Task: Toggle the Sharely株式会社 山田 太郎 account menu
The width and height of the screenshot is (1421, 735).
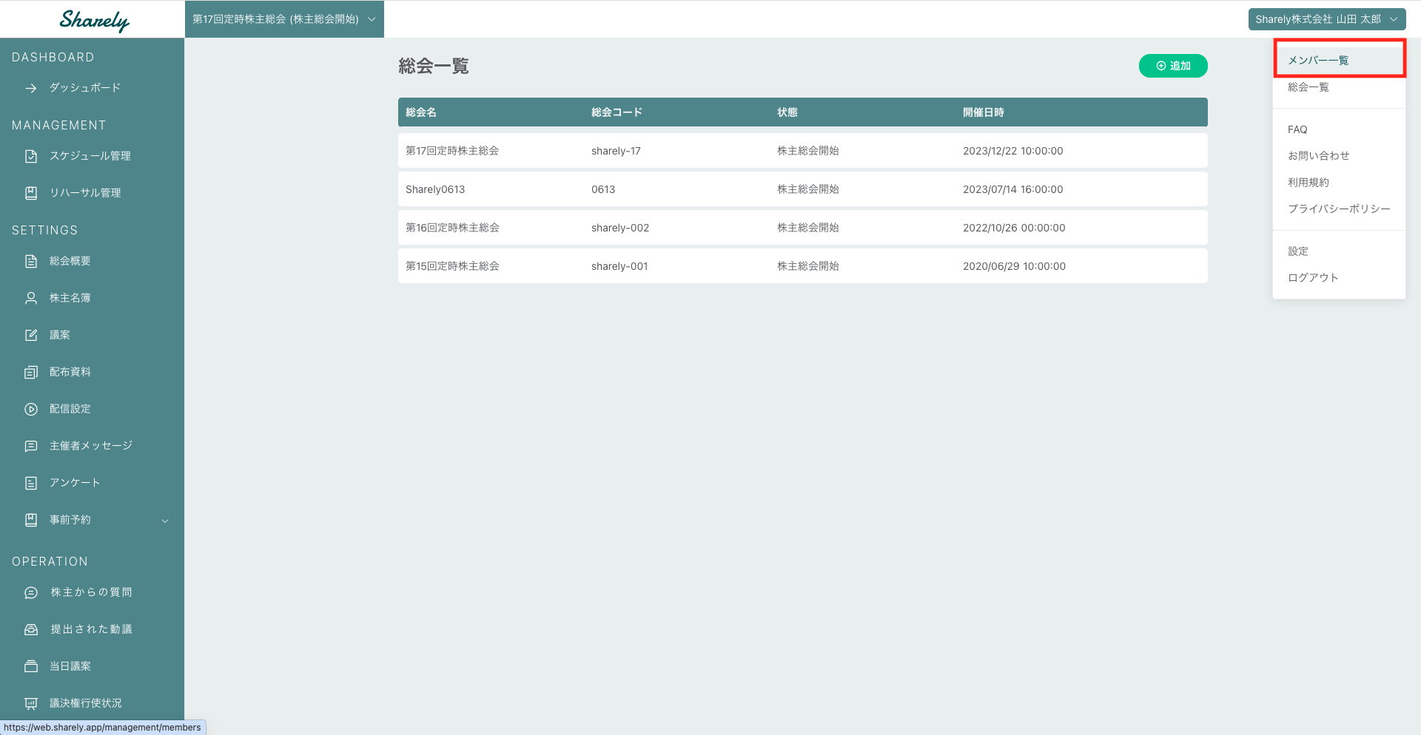Action: coord(1326,19)
